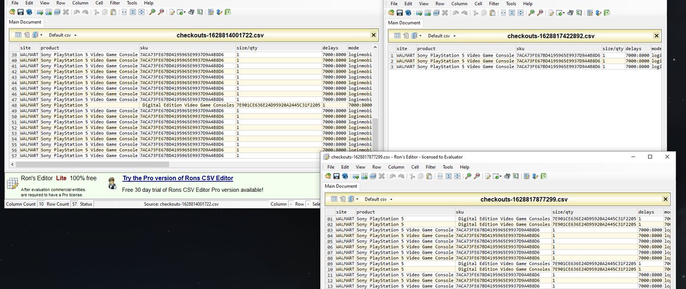686x289 pixels.
Task: Click the Cut scissors icon in the checkouts-1628817877299 window
Action: pyautogui.click(x=412, y=176)
